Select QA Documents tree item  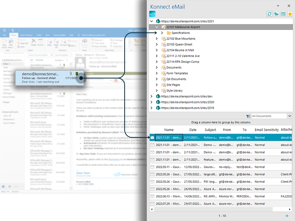(176, 79)
